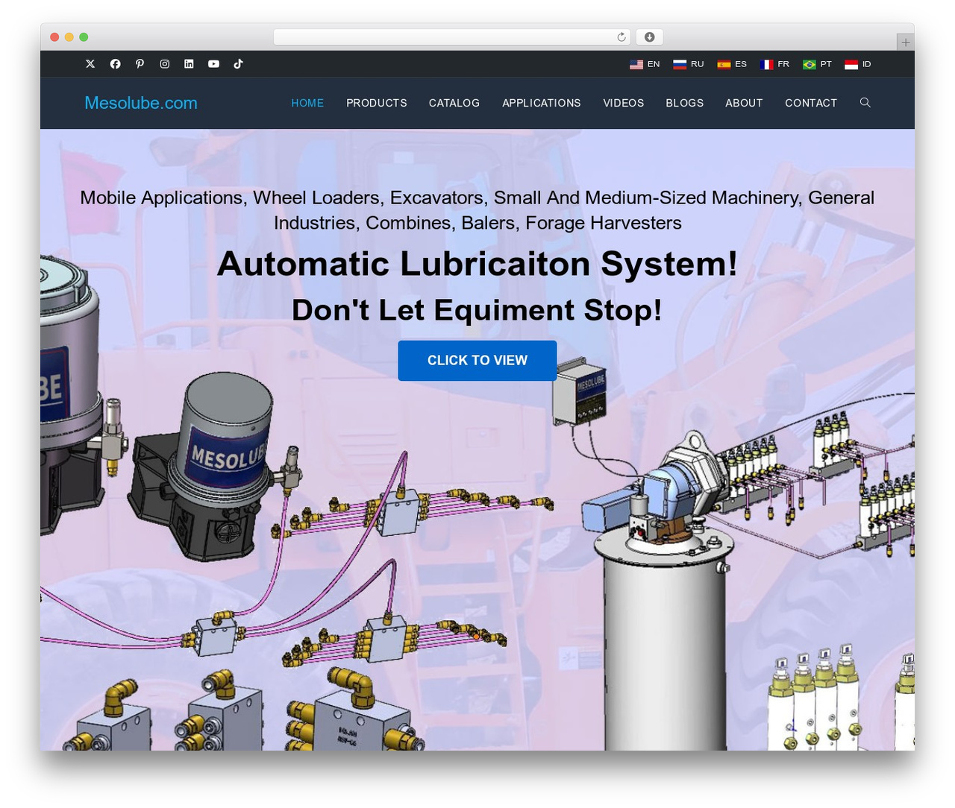
Task: Open the TikTok social link
Action: click(x=238, y=64)
